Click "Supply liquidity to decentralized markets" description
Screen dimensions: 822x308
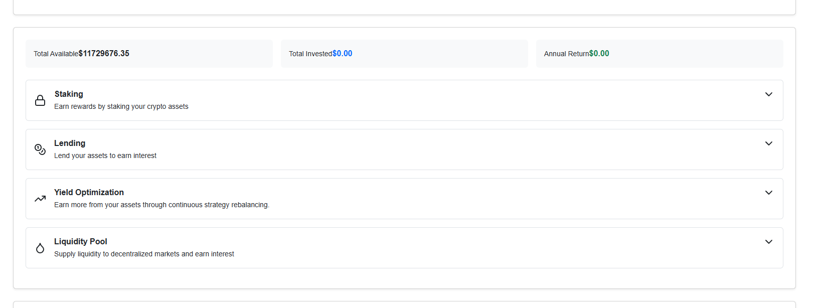[144, 254]
